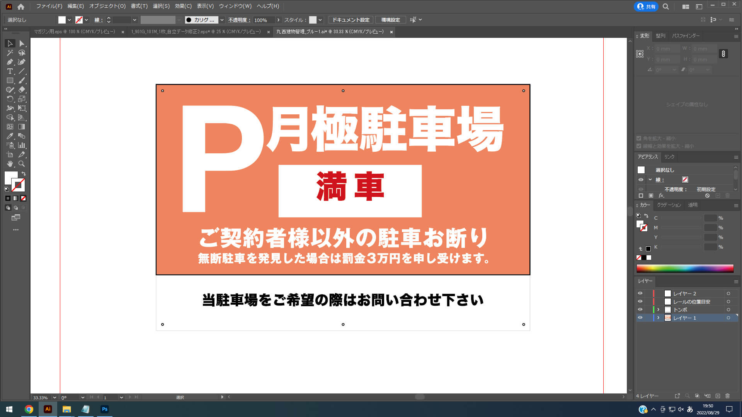742x417 pixels.
Task: Toggle 角を拡大・縮小 checkbox
Action: click(639, 138)
